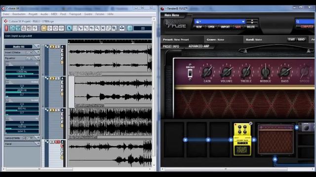Select the Zoom magnifier tool
316x177 pixels.
point(97,29)
